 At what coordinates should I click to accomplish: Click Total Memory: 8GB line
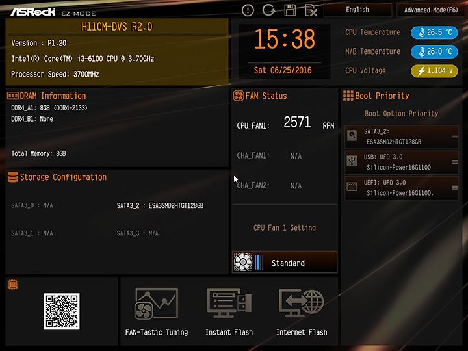[38, 153]
